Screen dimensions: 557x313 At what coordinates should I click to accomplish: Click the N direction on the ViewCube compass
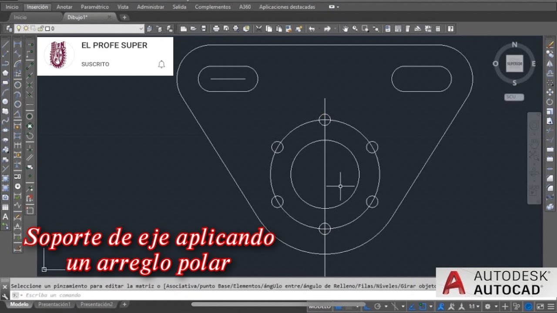[514, 45]
